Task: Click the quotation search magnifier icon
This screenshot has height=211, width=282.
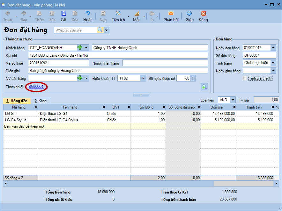Action: pos(100,30)
